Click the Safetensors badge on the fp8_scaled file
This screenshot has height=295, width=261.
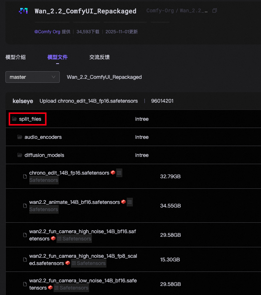click(88, 263)
